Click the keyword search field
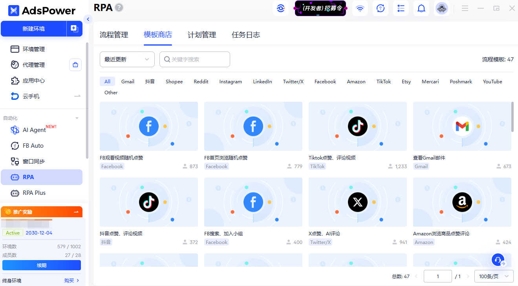The width and height of the screenshot is (518, 286). [x=194, y=59]
